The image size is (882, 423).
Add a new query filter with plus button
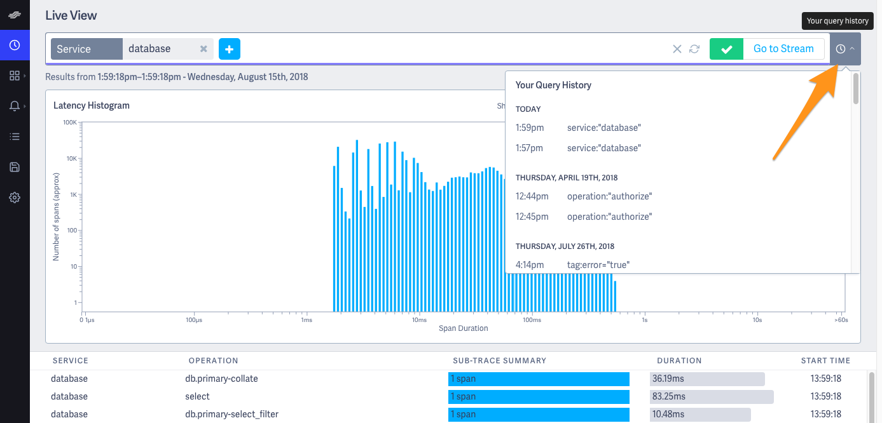click(x=230, y=49)
